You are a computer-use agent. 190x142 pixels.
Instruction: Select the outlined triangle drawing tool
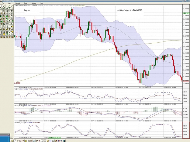(7, 26)
